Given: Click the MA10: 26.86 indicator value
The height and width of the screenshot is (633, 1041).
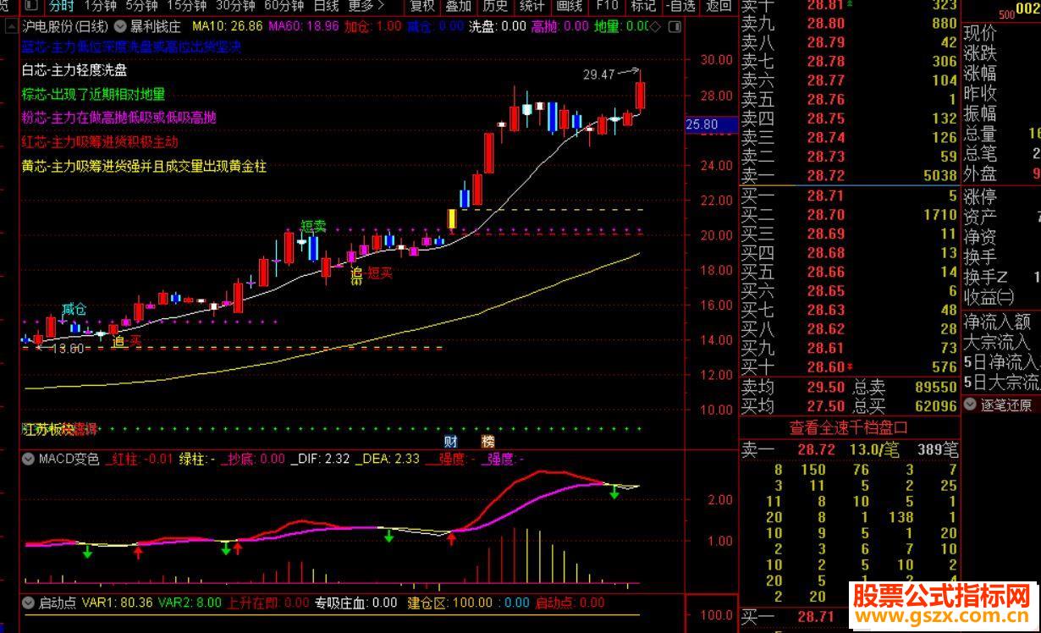Looking at the screenshot, I should coord(227,26).
